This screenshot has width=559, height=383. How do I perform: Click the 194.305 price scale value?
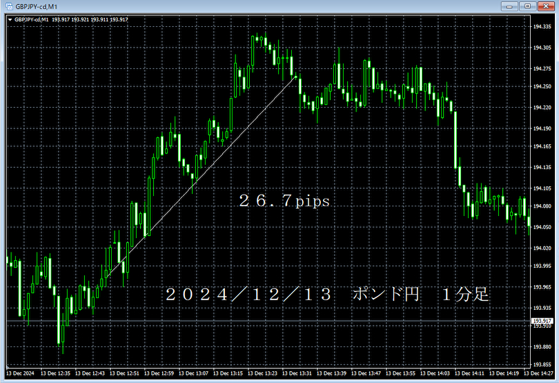pyautogui.click(x=542, y=48)
